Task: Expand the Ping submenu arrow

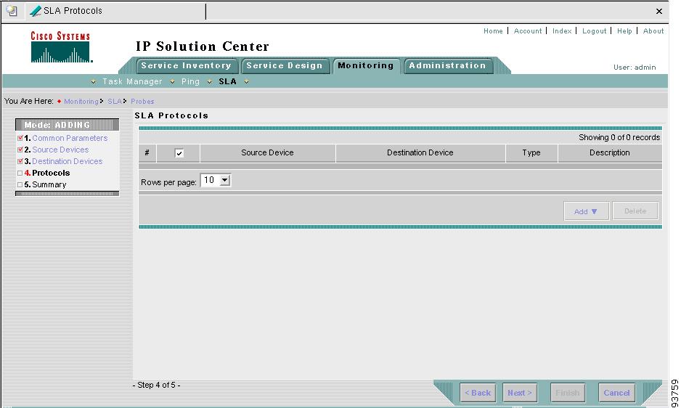Action: pos(172,82)
